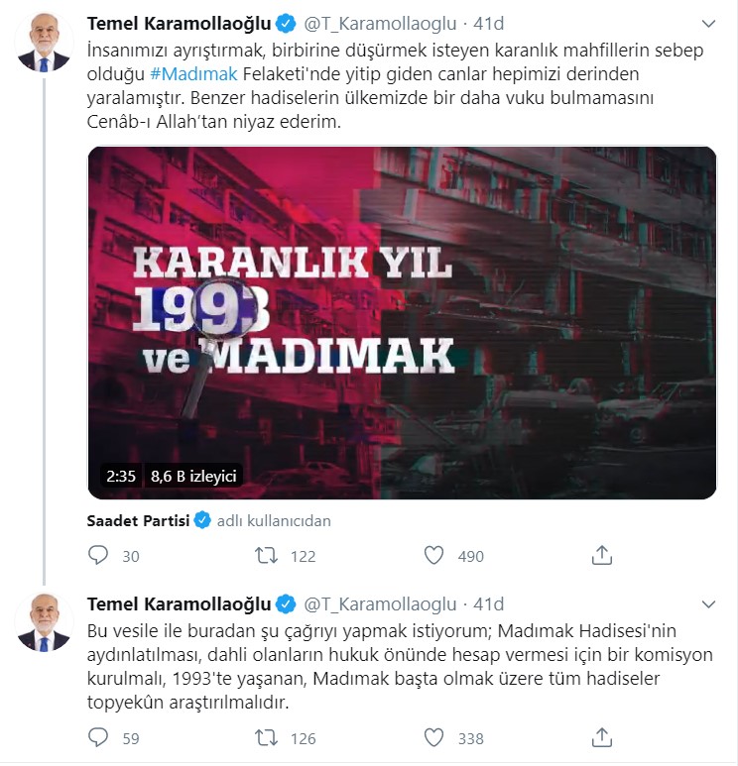Share the first tweet about Madımak
This screenshot has height=766, width=738.
[x=601, y=556]
